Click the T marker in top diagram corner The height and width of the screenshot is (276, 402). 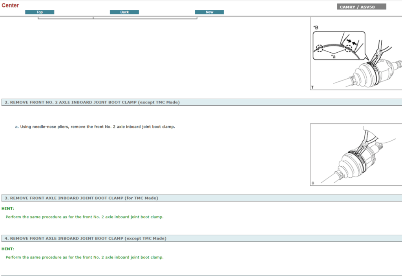312,87
